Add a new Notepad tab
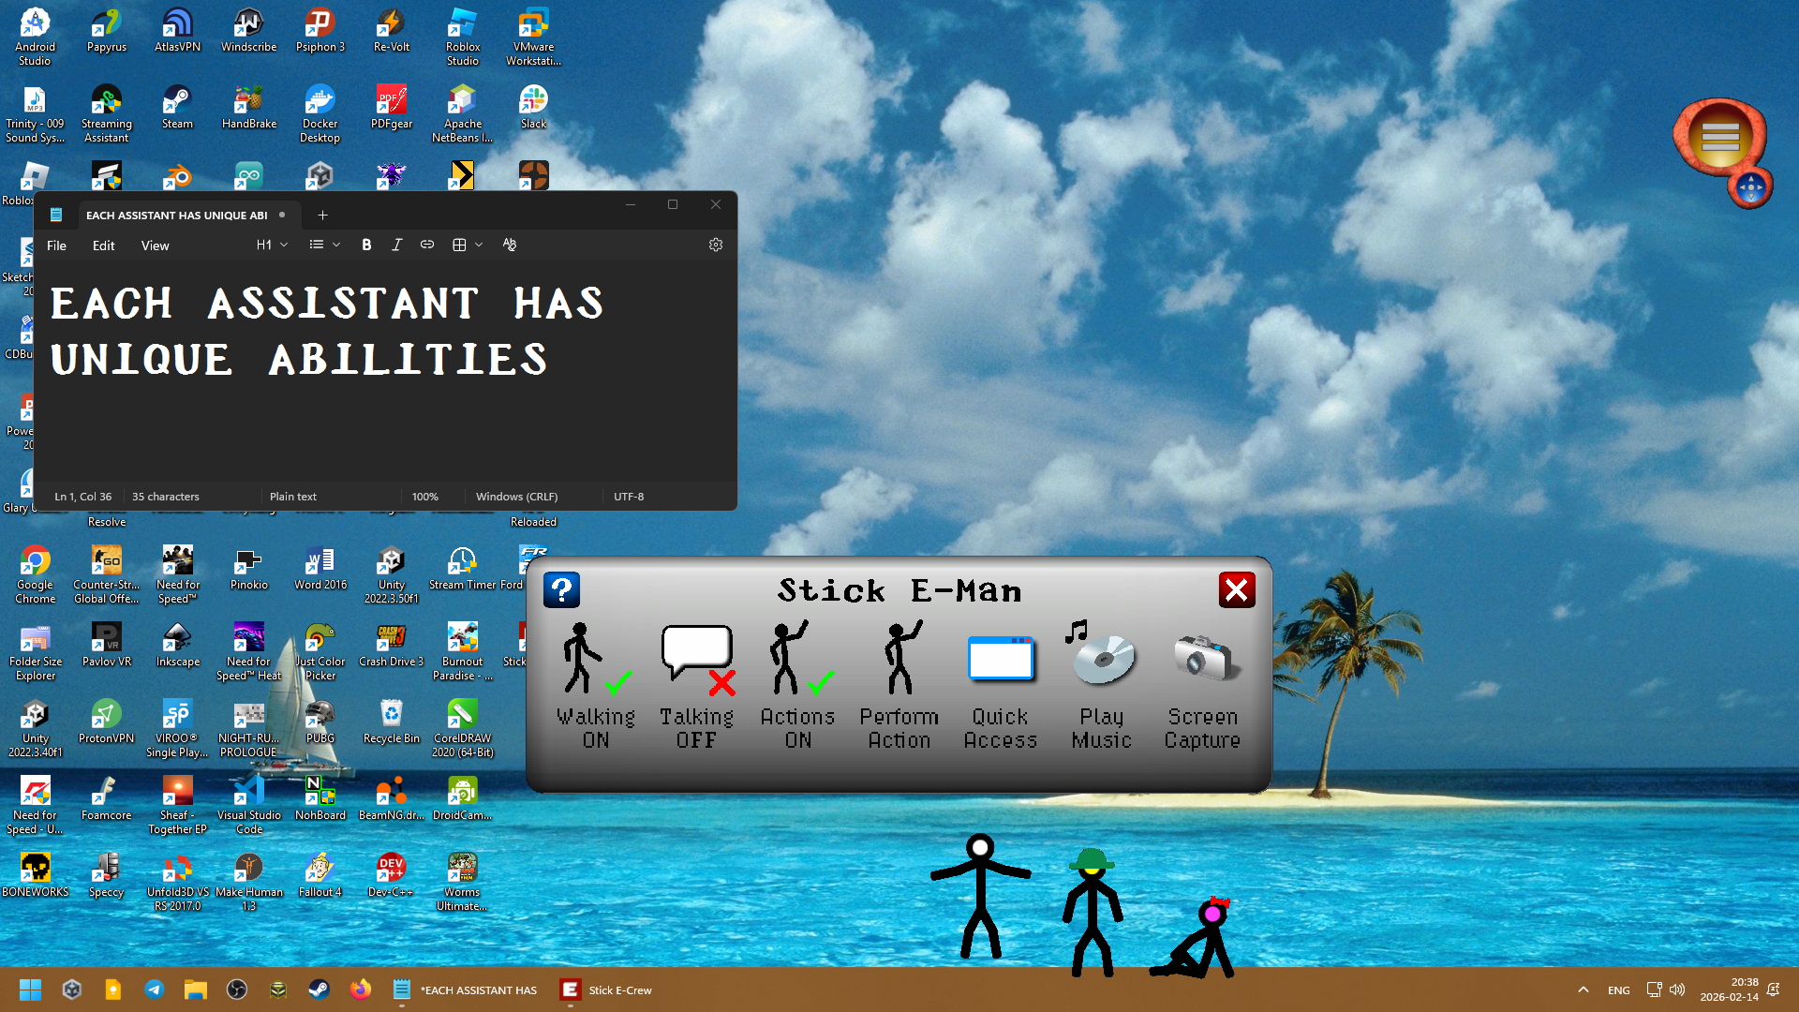 [x=322, y=215]
